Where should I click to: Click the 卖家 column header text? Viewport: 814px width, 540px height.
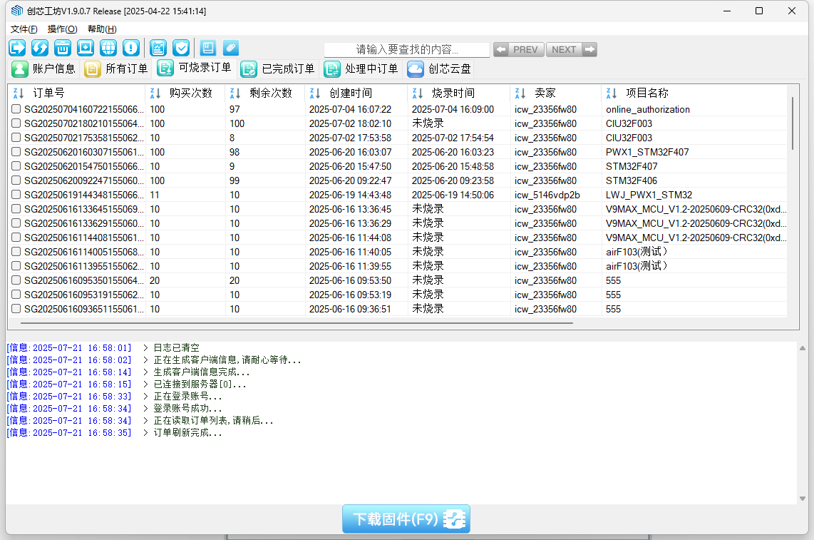(545, 93)
